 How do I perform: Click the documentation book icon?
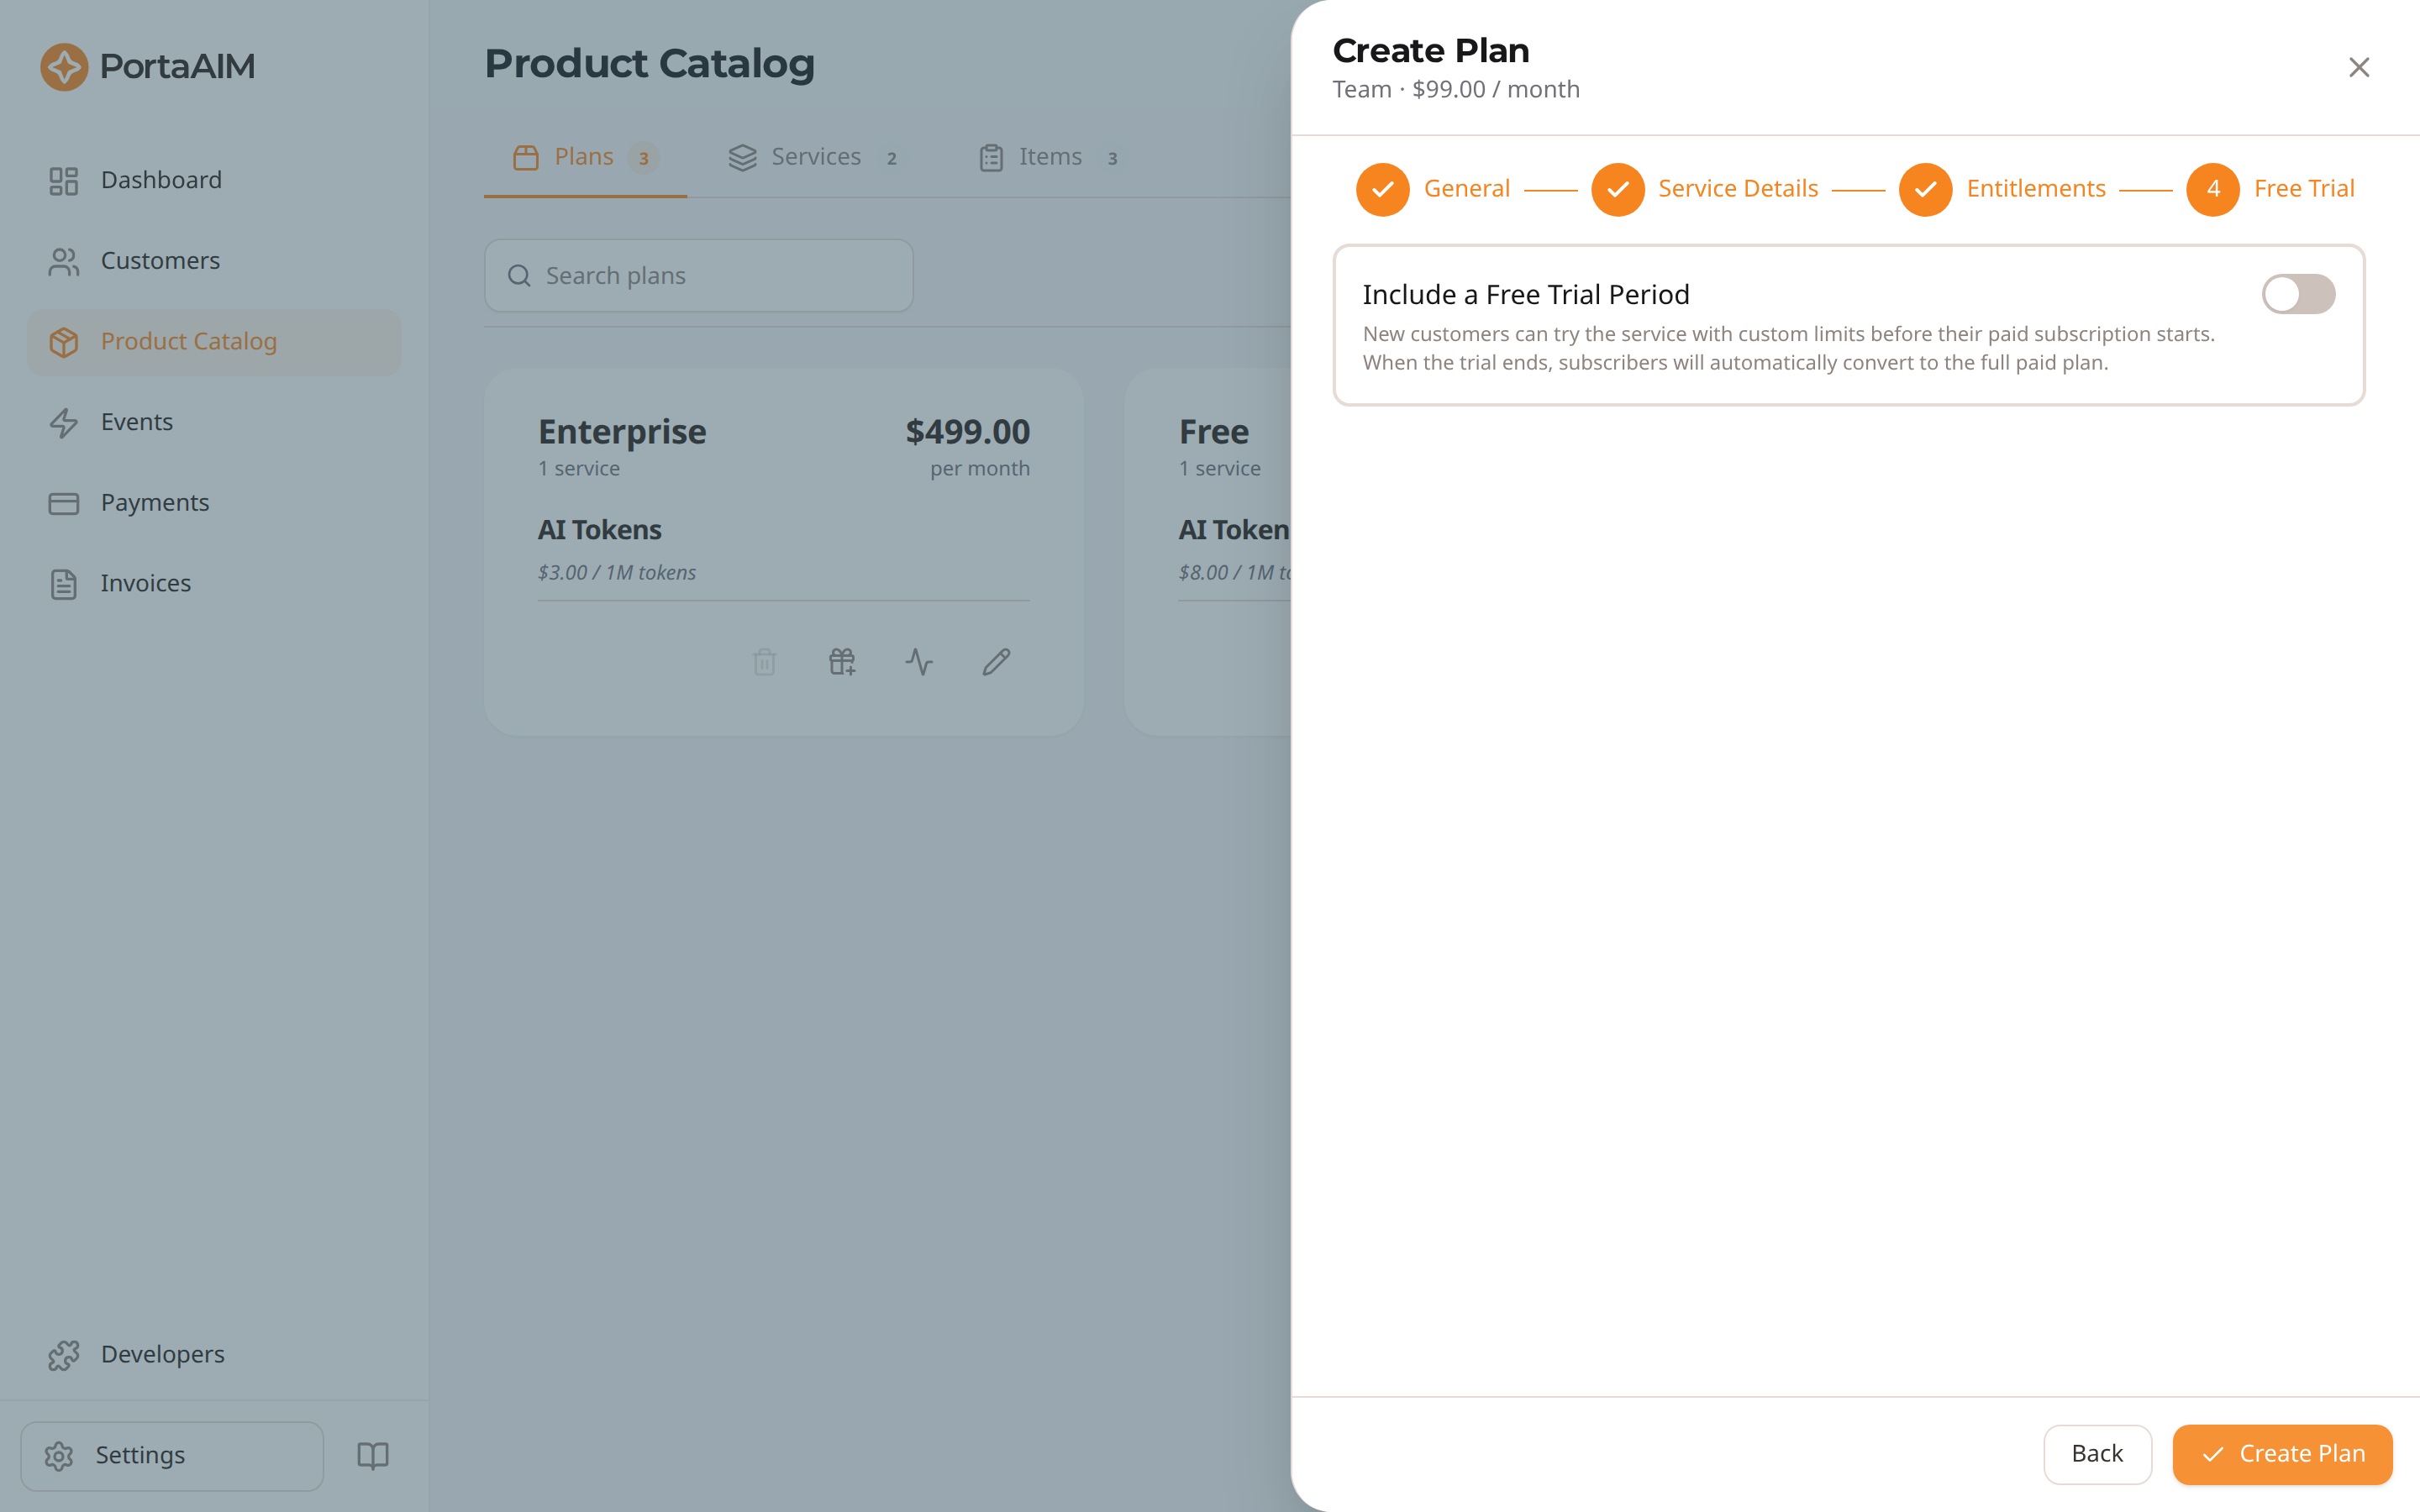point(373,1455)
